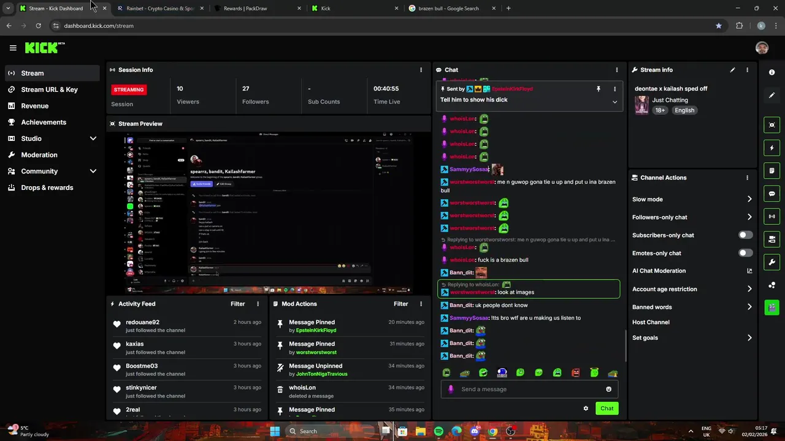Open the Session Info three-dot options menu
The height and width of the screenshot is (441, 785).
coord(421,70)
